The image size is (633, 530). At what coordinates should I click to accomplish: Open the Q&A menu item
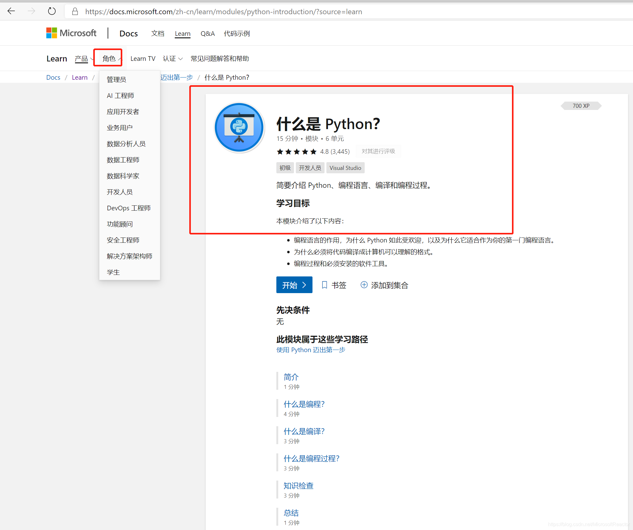[x=208, y=33]
